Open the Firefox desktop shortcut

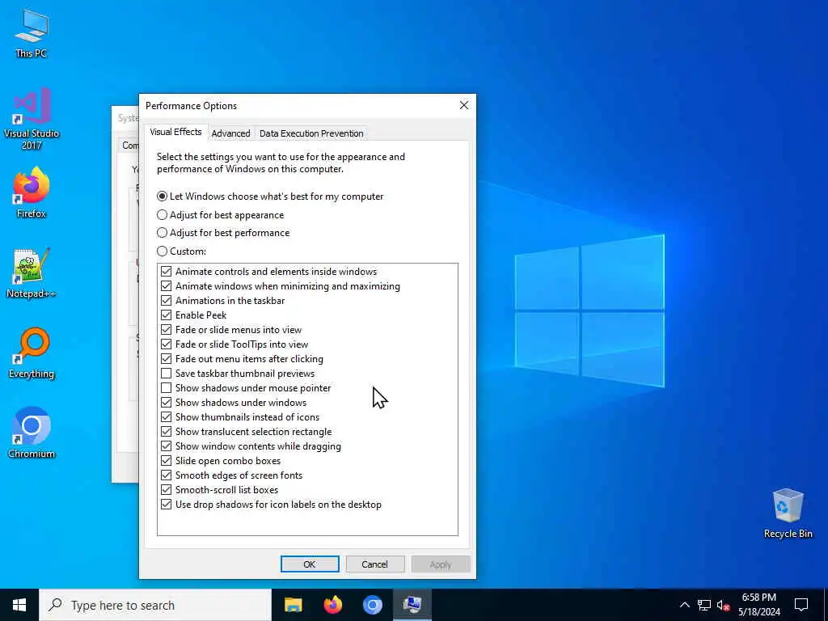coord(32,192)
